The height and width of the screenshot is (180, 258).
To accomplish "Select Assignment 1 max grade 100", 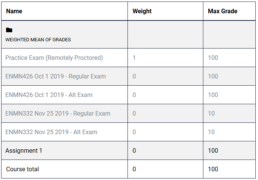I will (x=213, y=150).
